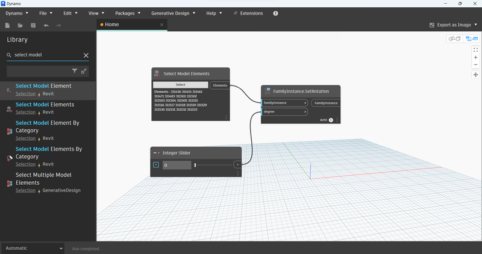The height and width of the screenshot is (254, 482).
Task: Open Select Model Elements node options dots
Action: click(227, 117)
